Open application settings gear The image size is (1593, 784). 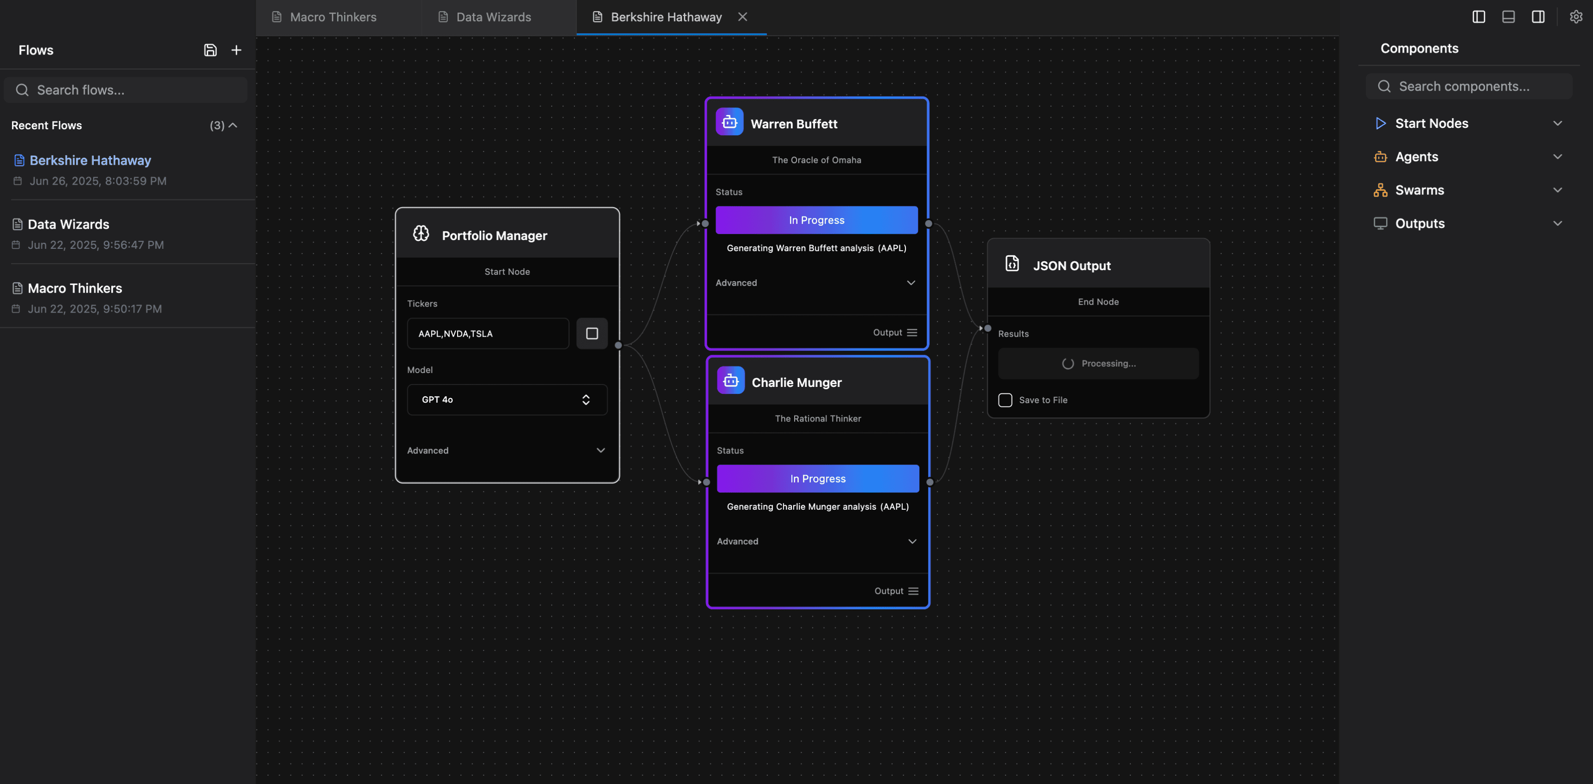tap(1576, 17)
